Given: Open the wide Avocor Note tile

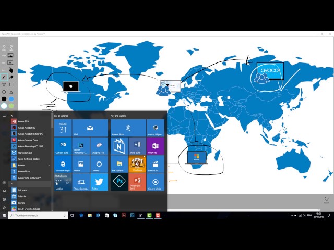Looking at the screenshot, I should tap(128, 128).
